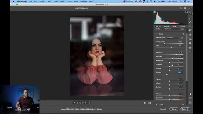Click the Vibrance slider handle
Screen dimensions: 203x114
tap(170, 96)
